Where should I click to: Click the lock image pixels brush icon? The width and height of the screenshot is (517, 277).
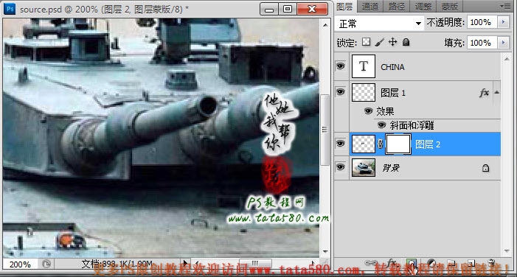click(380, 42)
